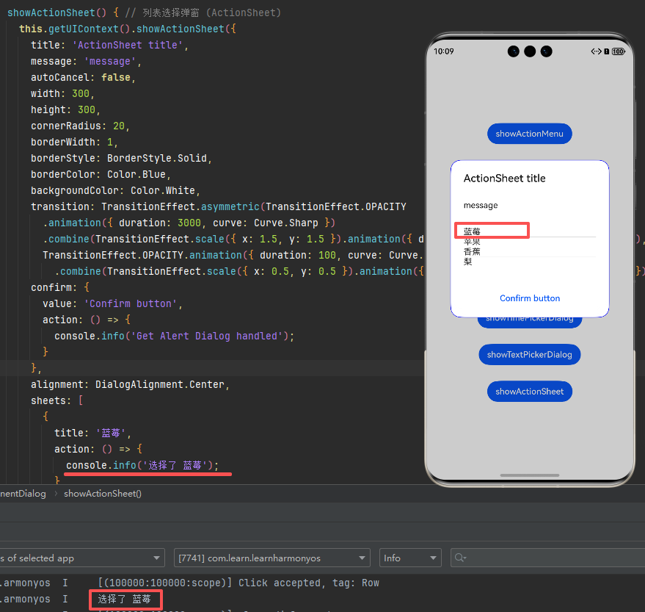Click the home indicator bar on phone
The height and width of the screenshot is (612, 645).
(x=529, y=475)
